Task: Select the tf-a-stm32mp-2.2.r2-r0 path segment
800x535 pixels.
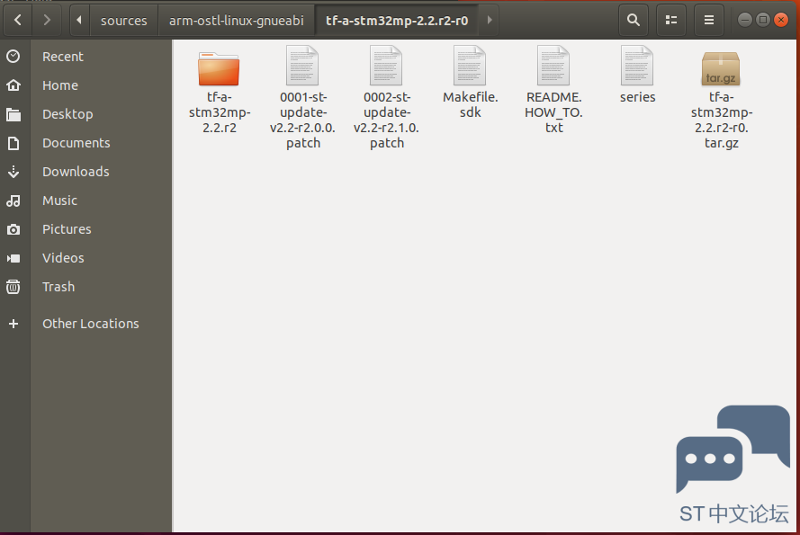Action: (x=397, y=21)
